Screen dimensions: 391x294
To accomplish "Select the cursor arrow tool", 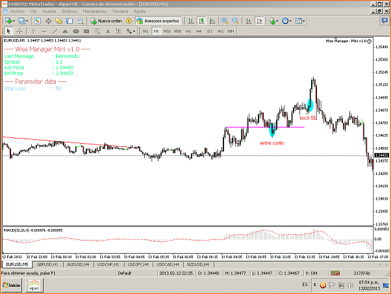I will [8, 31].
